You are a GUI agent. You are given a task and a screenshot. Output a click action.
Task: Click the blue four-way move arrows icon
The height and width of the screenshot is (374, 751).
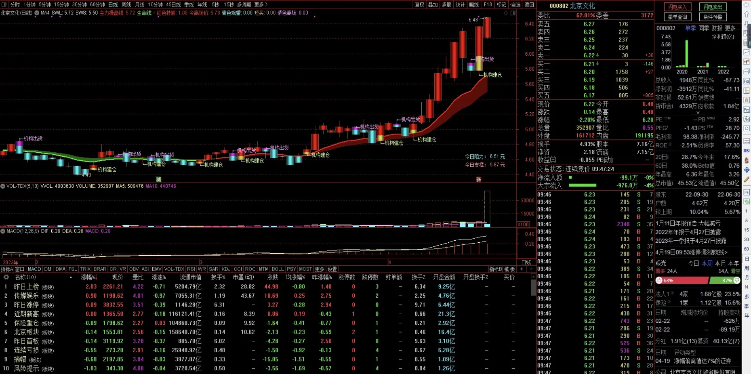pos(747,170)
